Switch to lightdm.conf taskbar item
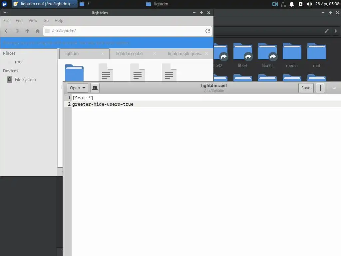 click(x=45, y=4)
